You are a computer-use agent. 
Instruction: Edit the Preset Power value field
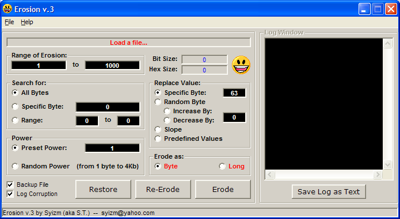click(x=112, y=148)
